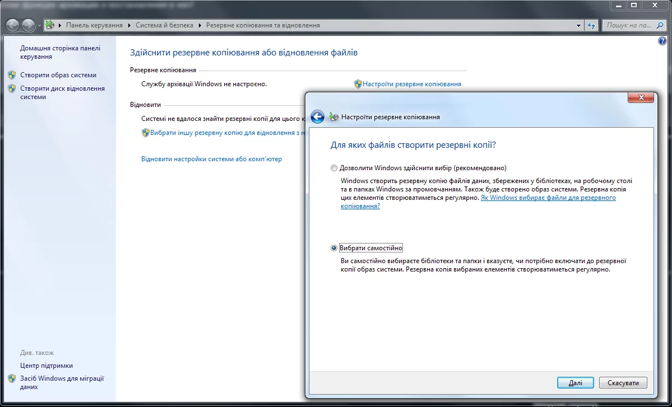This screenshot has height=407, width=672.
Task: Click the Control Panel icon in address bar
Action: [50, 25]
